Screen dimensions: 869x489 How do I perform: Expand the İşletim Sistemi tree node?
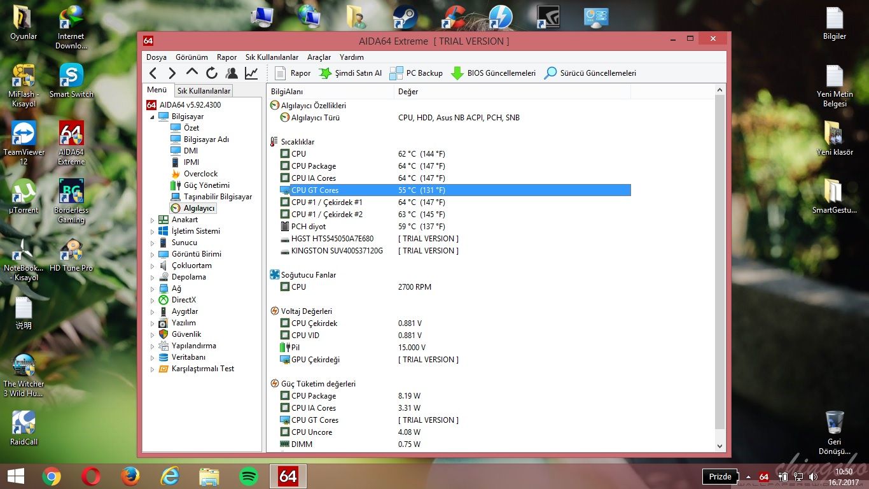coord(152,232)
